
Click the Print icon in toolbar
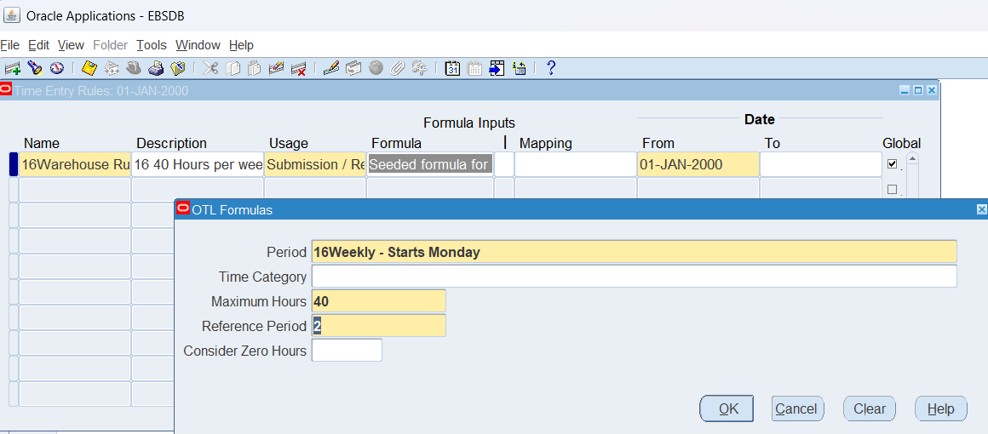point(156,69)
